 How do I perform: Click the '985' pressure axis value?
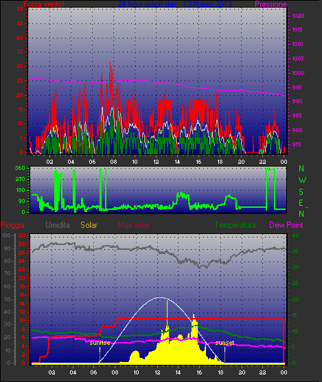297,116
